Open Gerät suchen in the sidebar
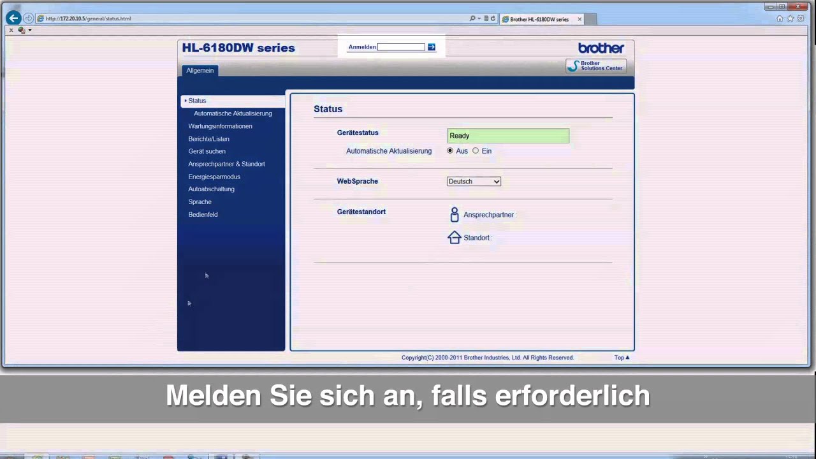The image size is (816, 459). click(207, 151)
